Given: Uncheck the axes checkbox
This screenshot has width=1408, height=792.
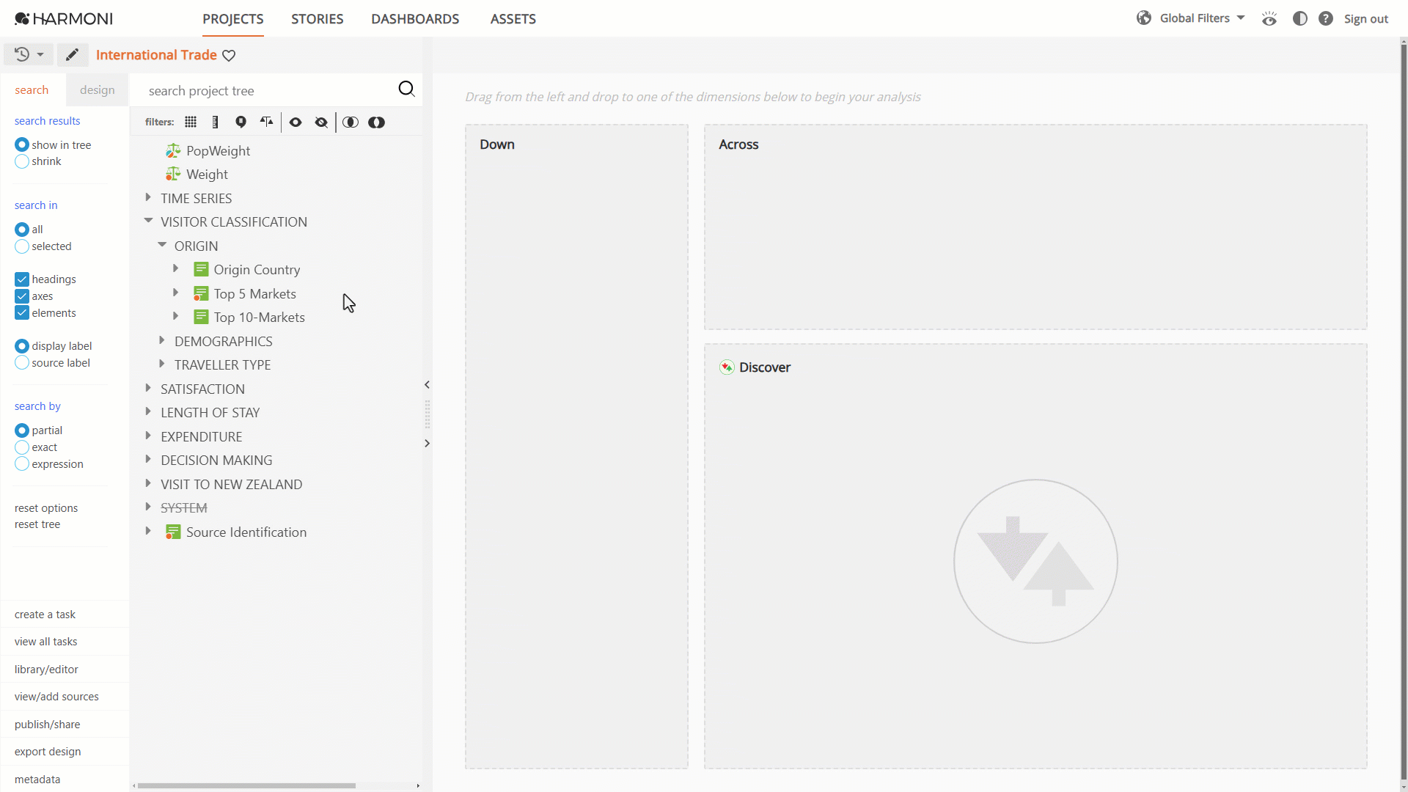Looking at the screenshot, I should [22, 296].
